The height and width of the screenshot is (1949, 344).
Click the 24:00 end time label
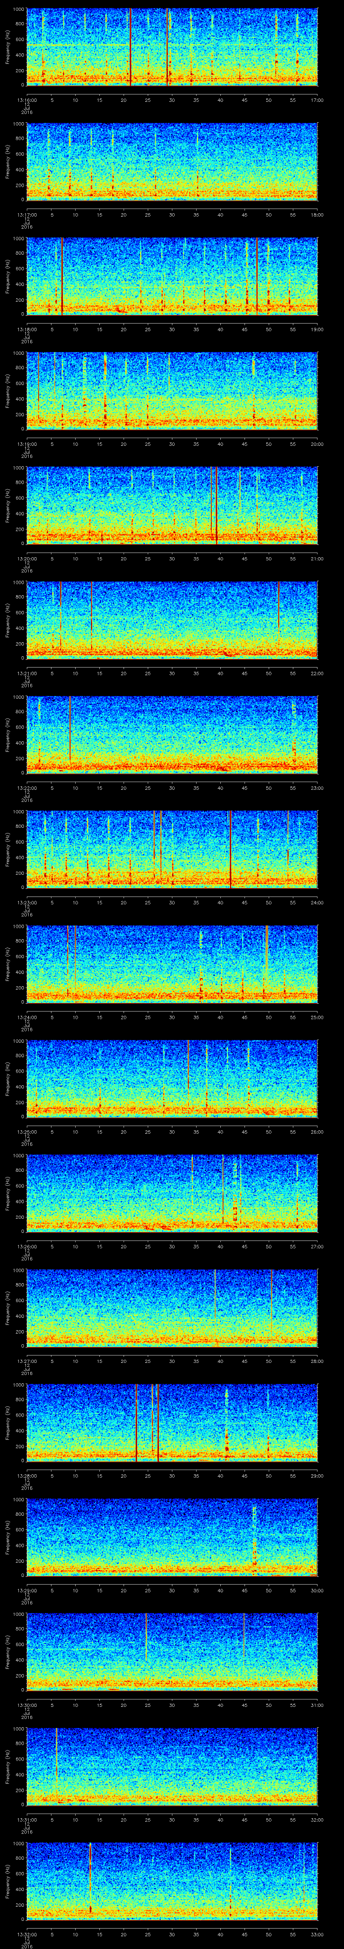point(317,903)
